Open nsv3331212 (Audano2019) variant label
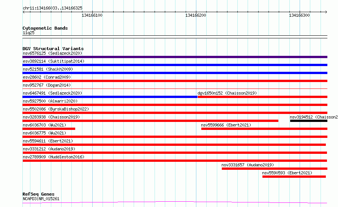 [x=49, y=149]
